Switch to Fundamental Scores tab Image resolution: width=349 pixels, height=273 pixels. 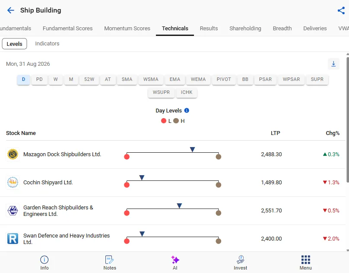tap(67, 28)
